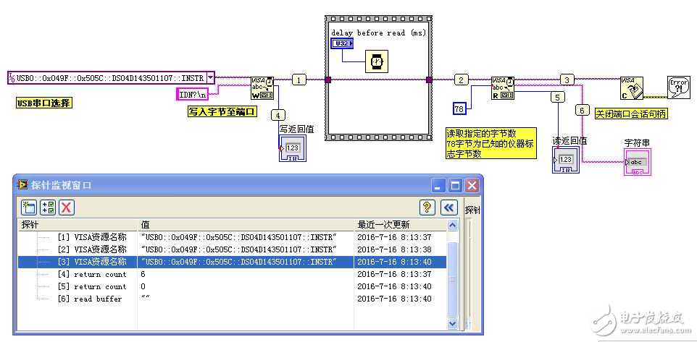This screenshot has width=697, height=342.
Task: Click probe marker 6 on string wire
Action: point(582,110)
